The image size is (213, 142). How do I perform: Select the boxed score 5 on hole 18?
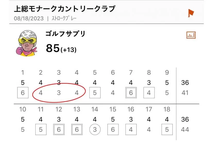167,130
